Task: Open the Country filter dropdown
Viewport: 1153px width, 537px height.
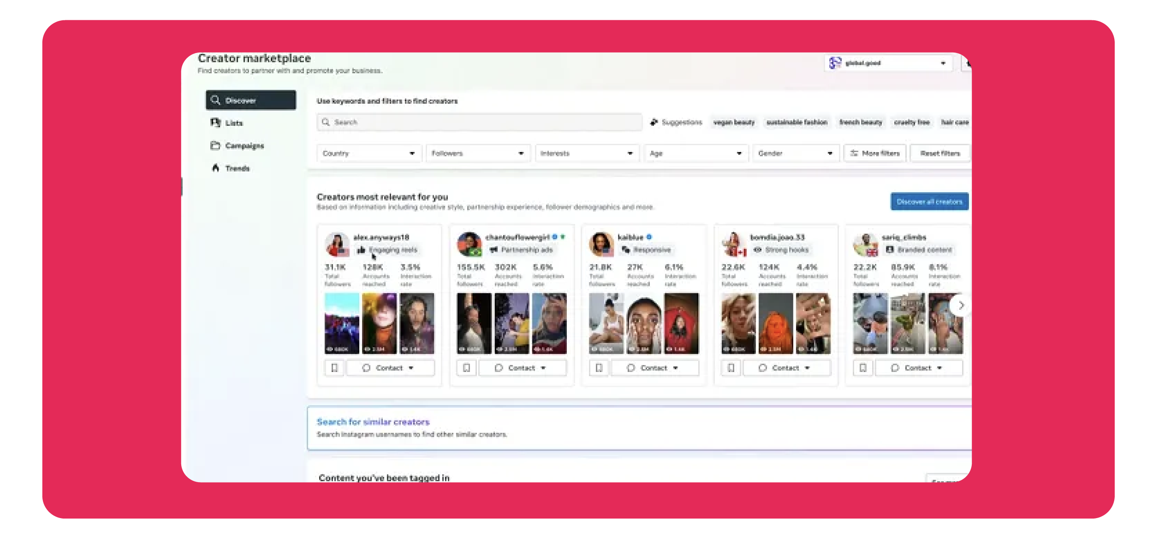Action: pos(368,153)
